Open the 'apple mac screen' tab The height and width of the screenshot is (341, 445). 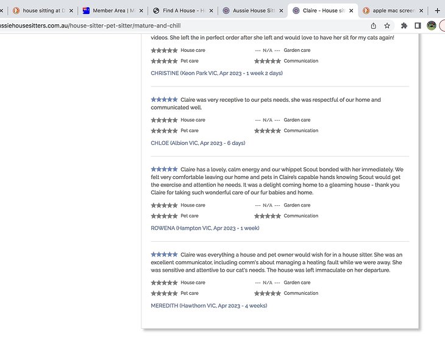[x=390, y=10]
